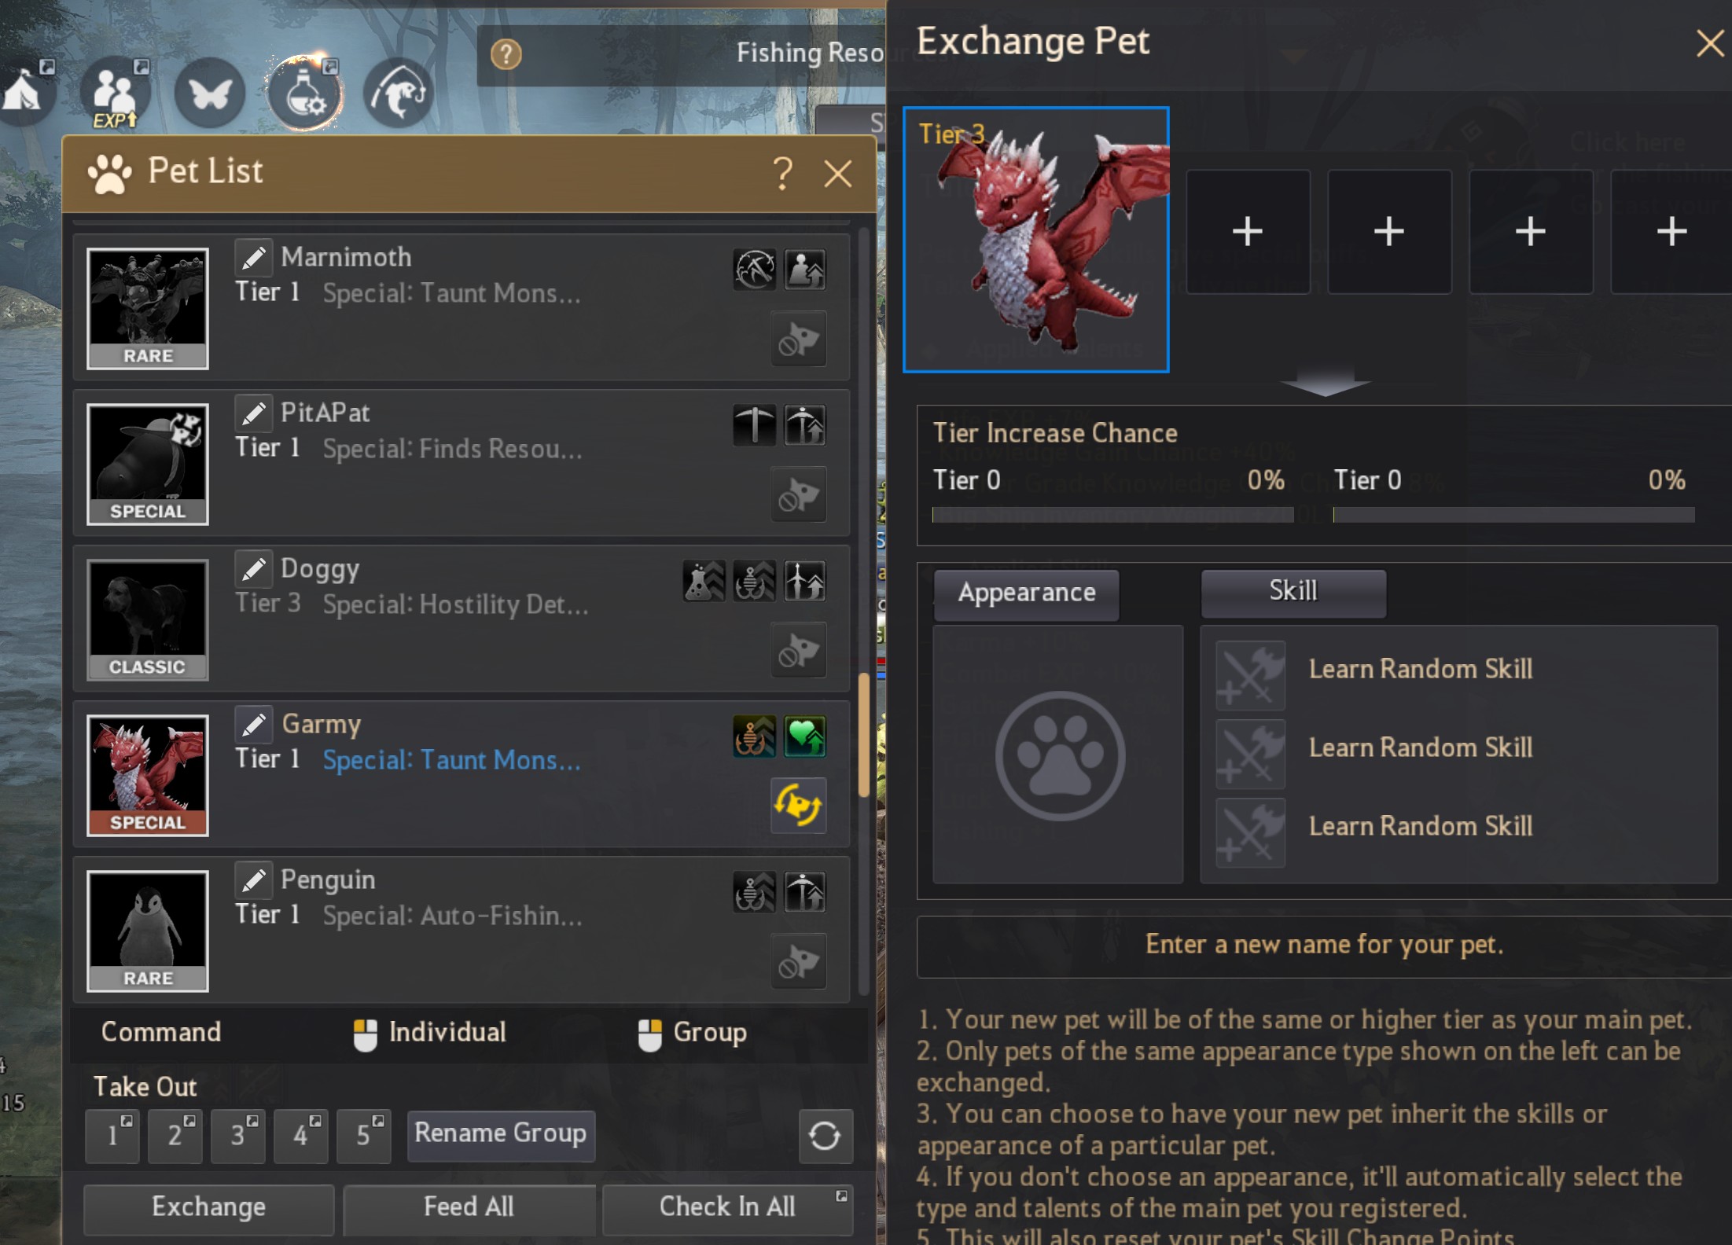This screenshot has height=1245, width=1732.
Task: Click the Exchange button
Action: (208, 1207)
